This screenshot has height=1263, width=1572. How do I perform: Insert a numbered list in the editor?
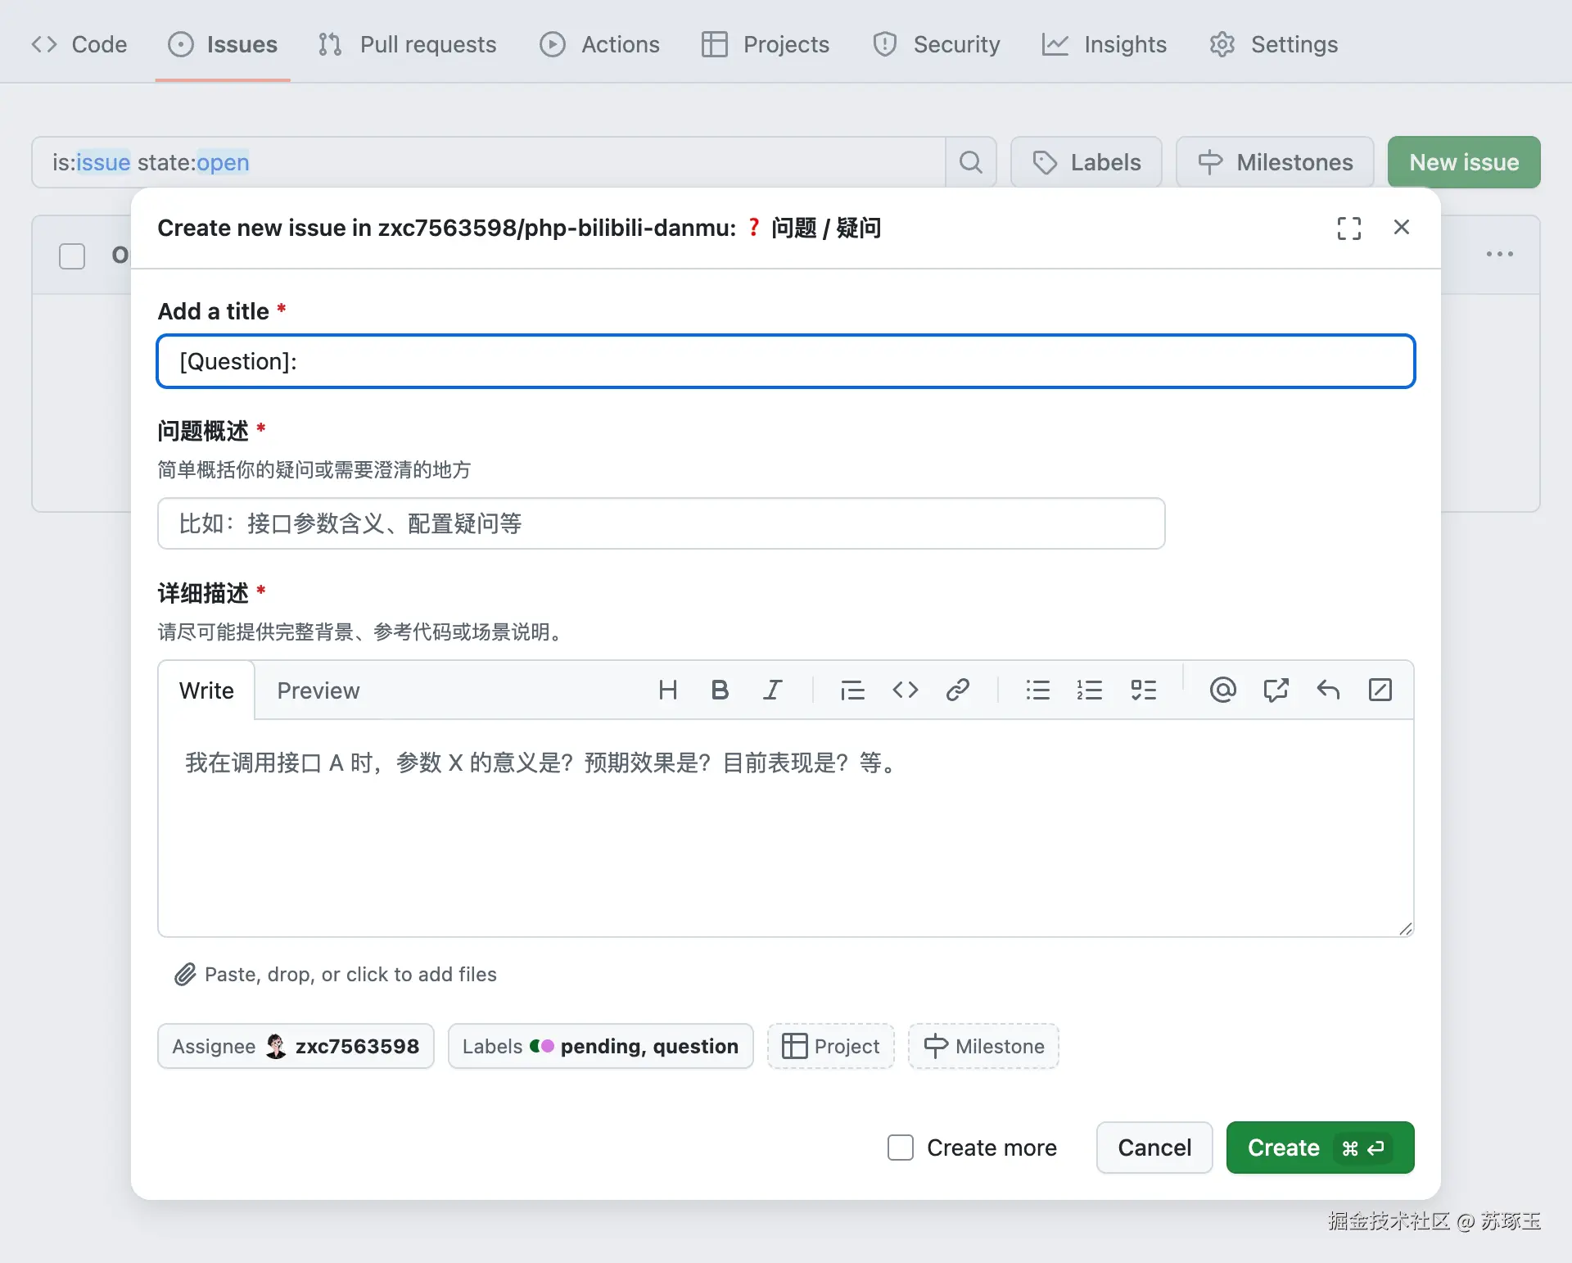(x=1091, y=690)
